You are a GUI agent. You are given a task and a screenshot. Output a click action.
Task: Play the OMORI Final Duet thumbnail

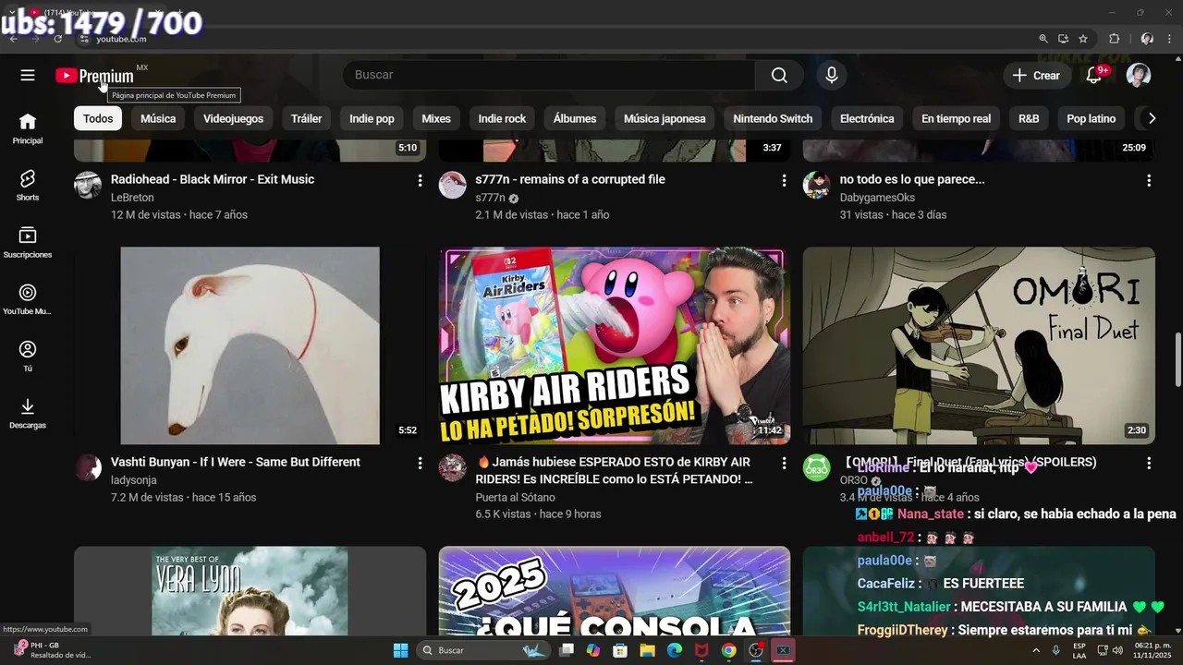coord(979,345)
